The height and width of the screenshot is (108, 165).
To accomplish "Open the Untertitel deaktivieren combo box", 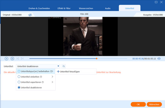I will point(38,66).
